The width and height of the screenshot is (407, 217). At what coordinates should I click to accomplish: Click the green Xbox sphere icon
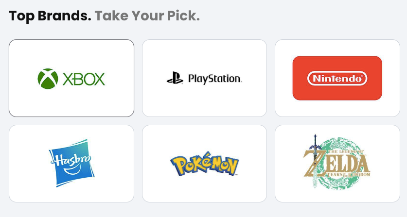(48, 79)
